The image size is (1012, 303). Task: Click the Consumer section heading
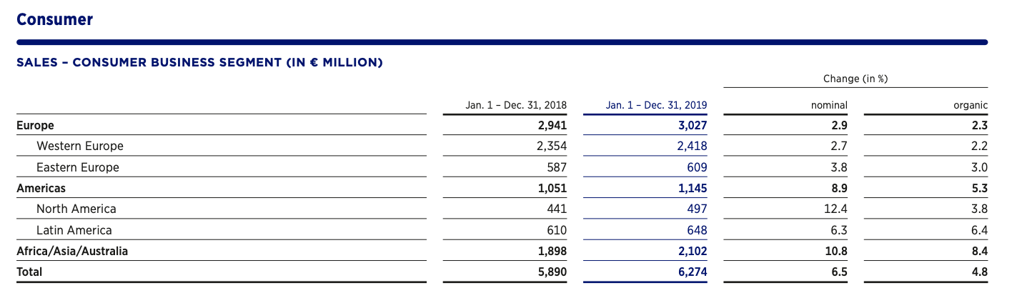(54, 19)
